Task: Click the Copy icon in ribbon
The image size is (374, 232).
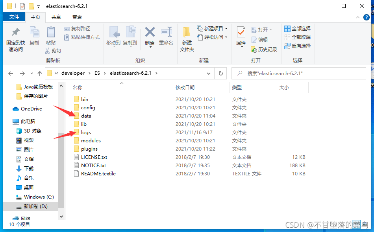Action: pos(34,32)
